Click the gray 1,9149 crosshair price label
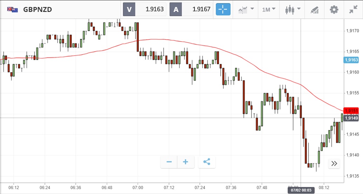This screenshot has height=194, width=363. (351, 118)
